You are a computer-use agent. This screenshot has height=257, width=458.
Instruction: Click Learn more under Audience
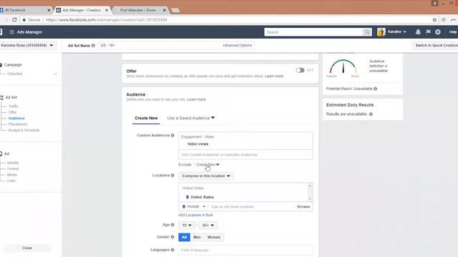coord(196,99)
